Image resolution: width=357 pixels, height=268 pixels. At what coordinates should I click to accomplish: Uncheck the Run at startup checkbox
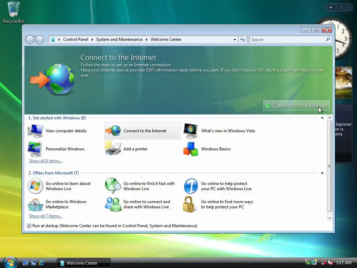pyautogui.click(x=29, y=226)
